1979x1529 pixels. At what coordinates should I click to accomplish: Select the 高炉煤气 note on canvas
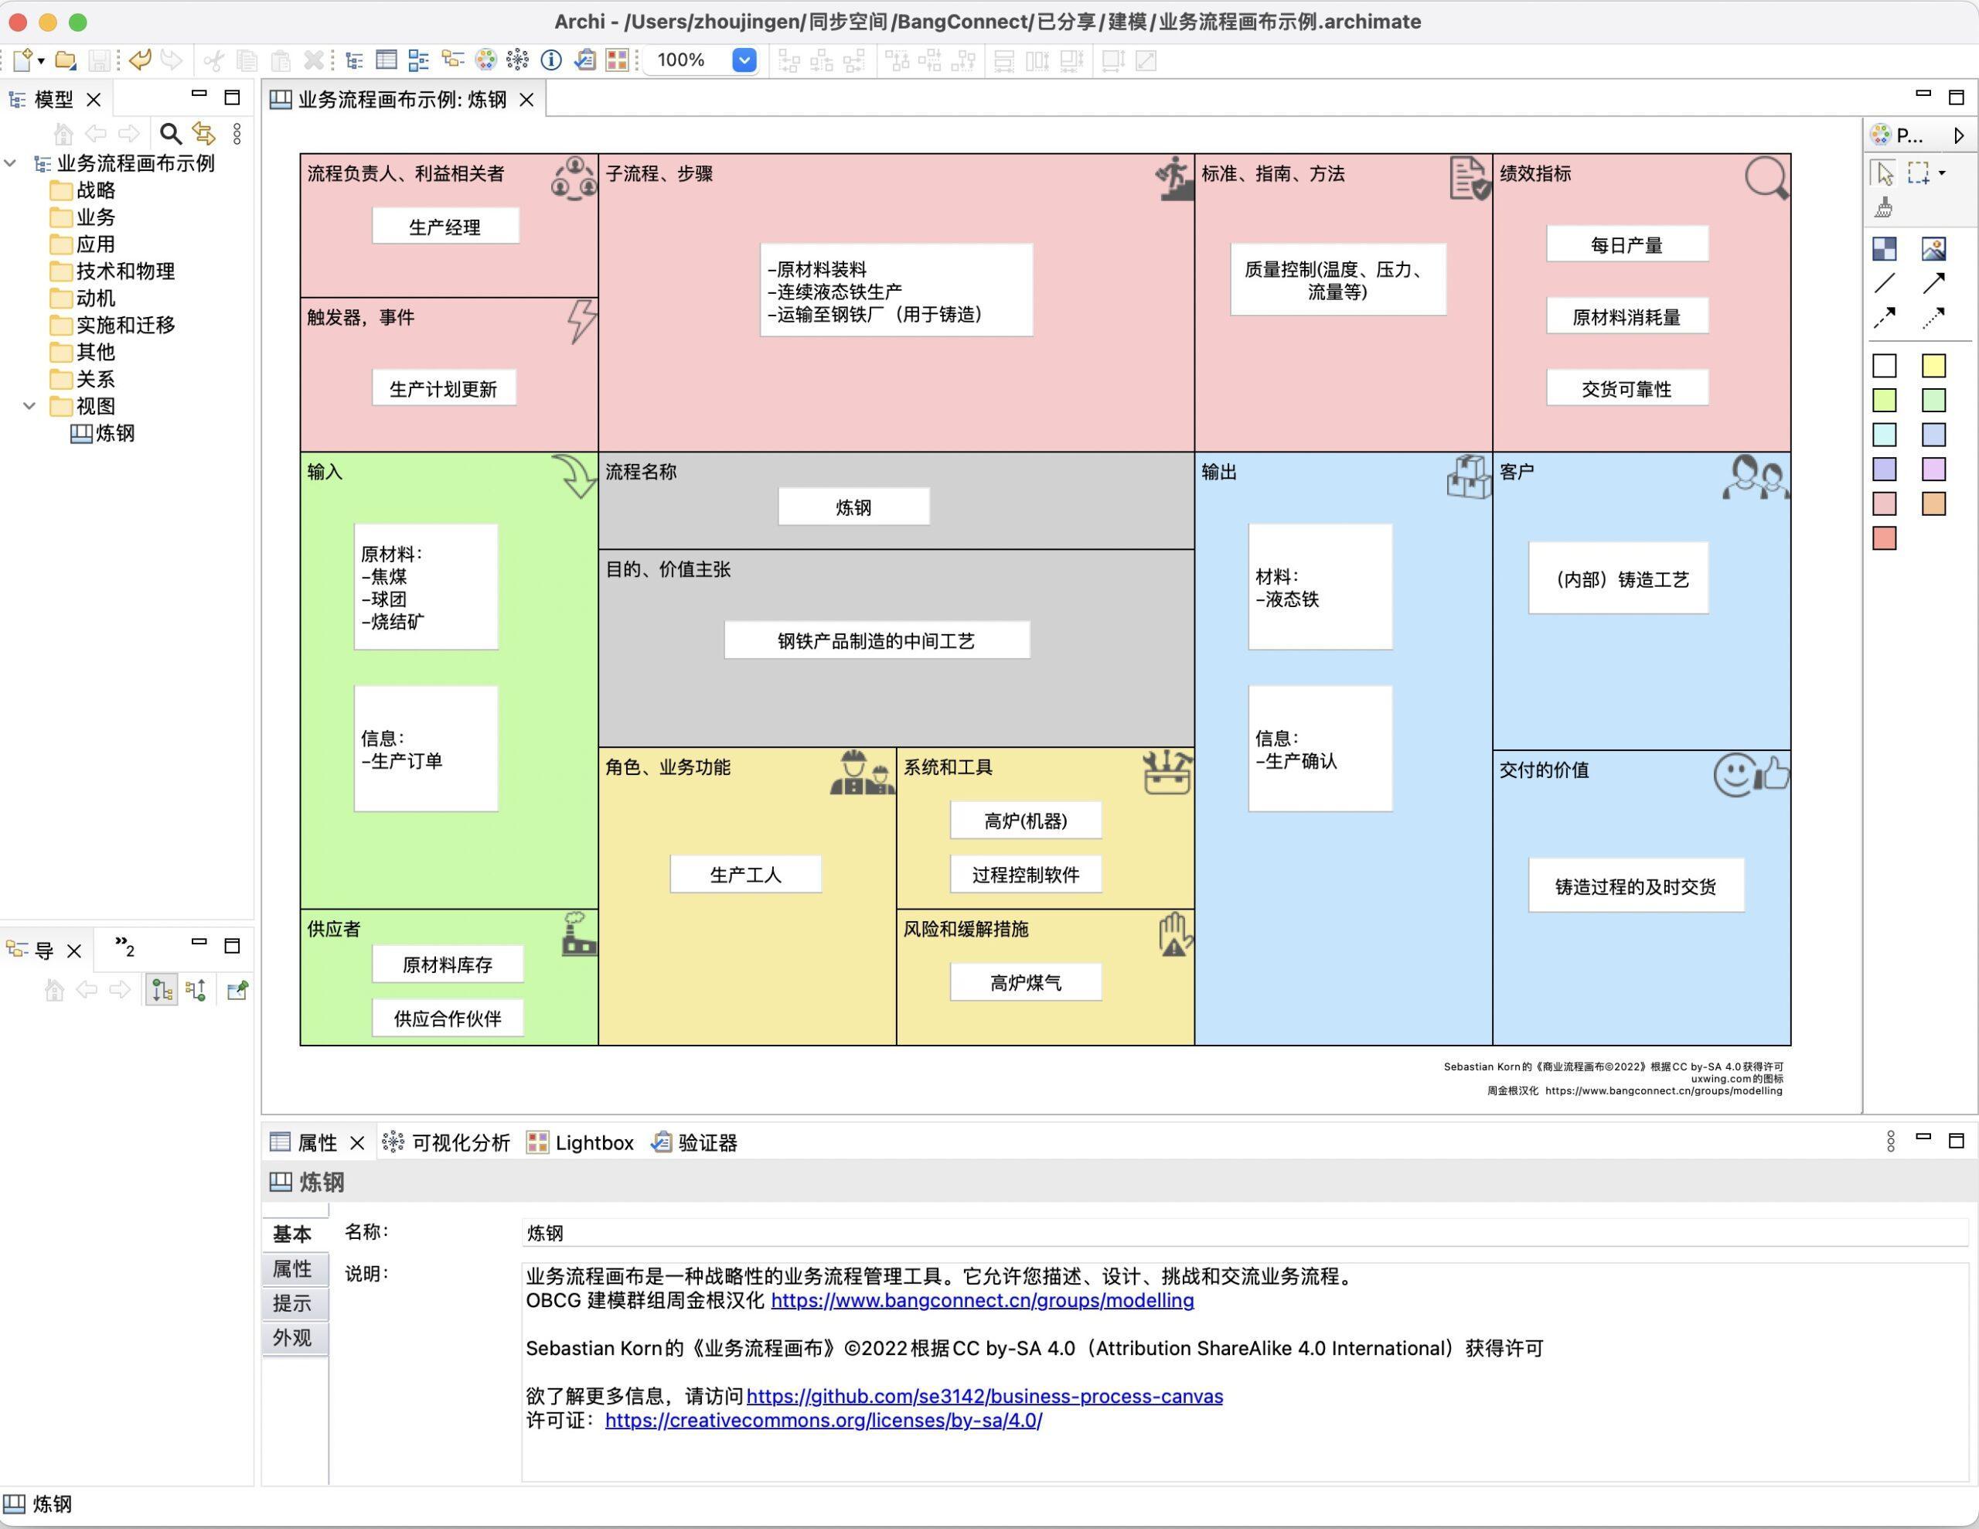tap(1026, 981)
